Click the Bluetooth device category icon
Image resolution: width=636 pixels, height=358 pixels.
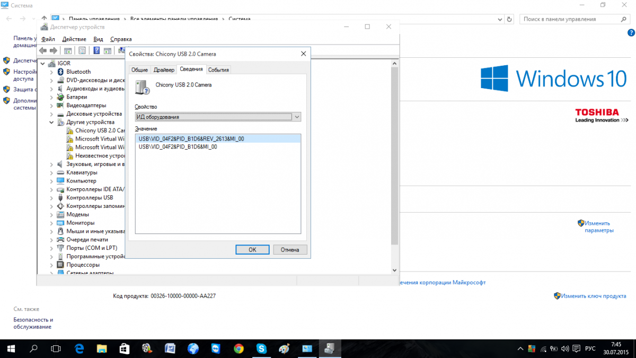coord(60,72)
